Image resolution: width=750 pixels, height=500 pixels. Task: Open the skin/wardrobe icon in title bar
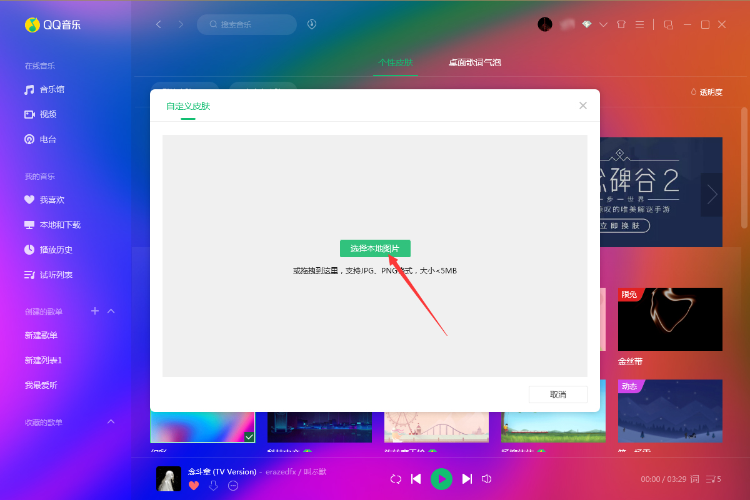coord(620,24)
